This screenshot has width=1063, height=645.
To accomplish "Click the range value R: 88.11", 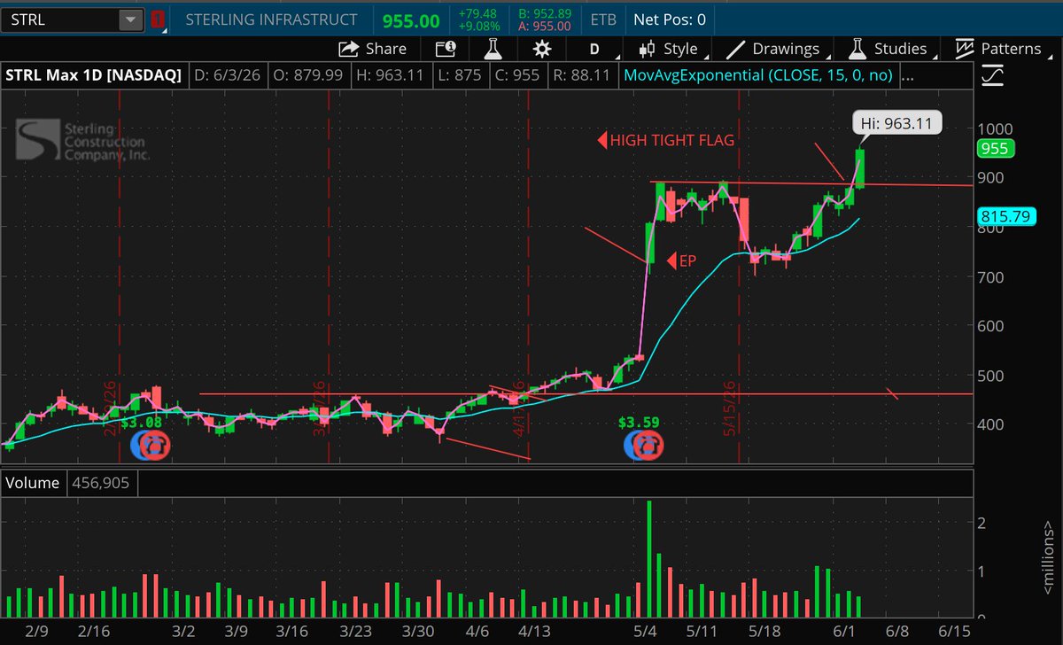I will 584,76.
